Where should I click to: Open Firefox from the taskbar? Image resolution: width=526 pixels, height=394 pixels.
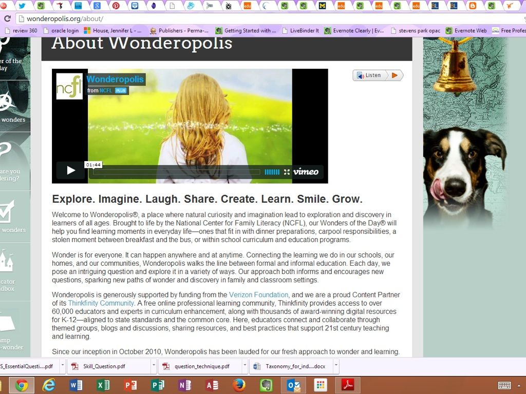coord(238,385)
